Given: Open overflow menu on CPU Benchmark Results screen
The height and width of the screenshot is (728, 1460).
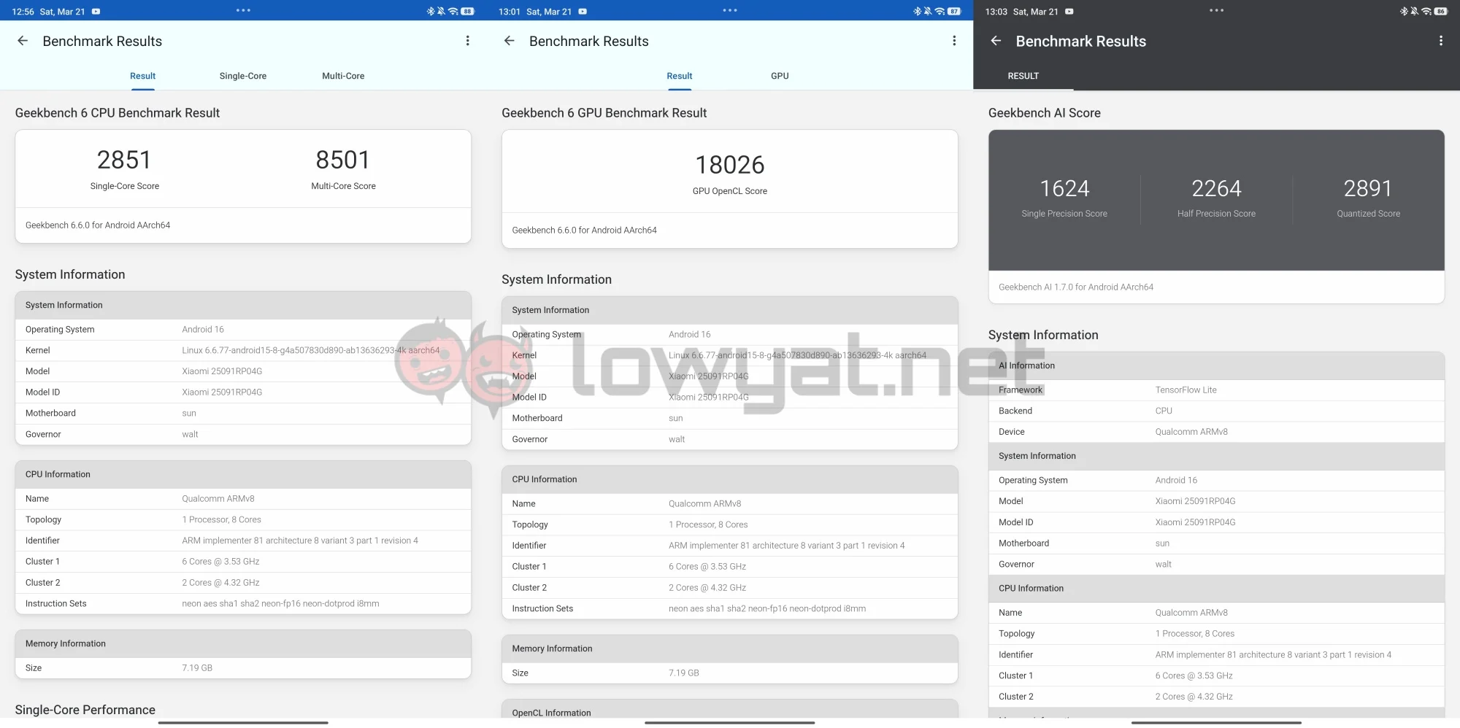Looking at the screenshot, I should click(468, 41).
